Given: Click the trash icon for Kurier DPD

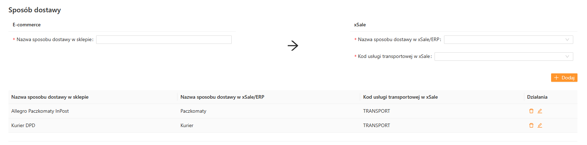Looking at the screenshot, I should click(x=531, y=125).
